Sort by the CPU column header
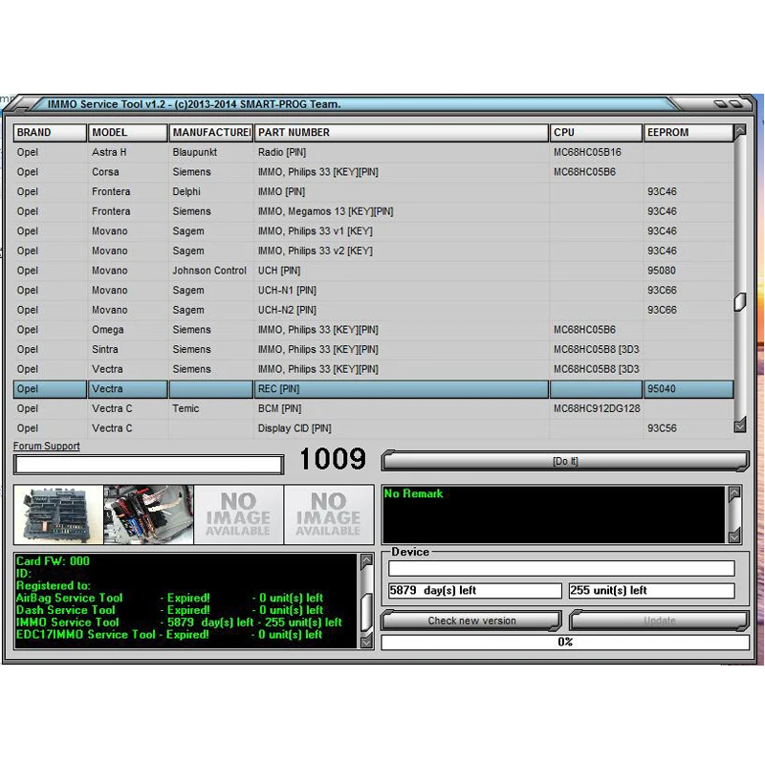 coord(596,132)
